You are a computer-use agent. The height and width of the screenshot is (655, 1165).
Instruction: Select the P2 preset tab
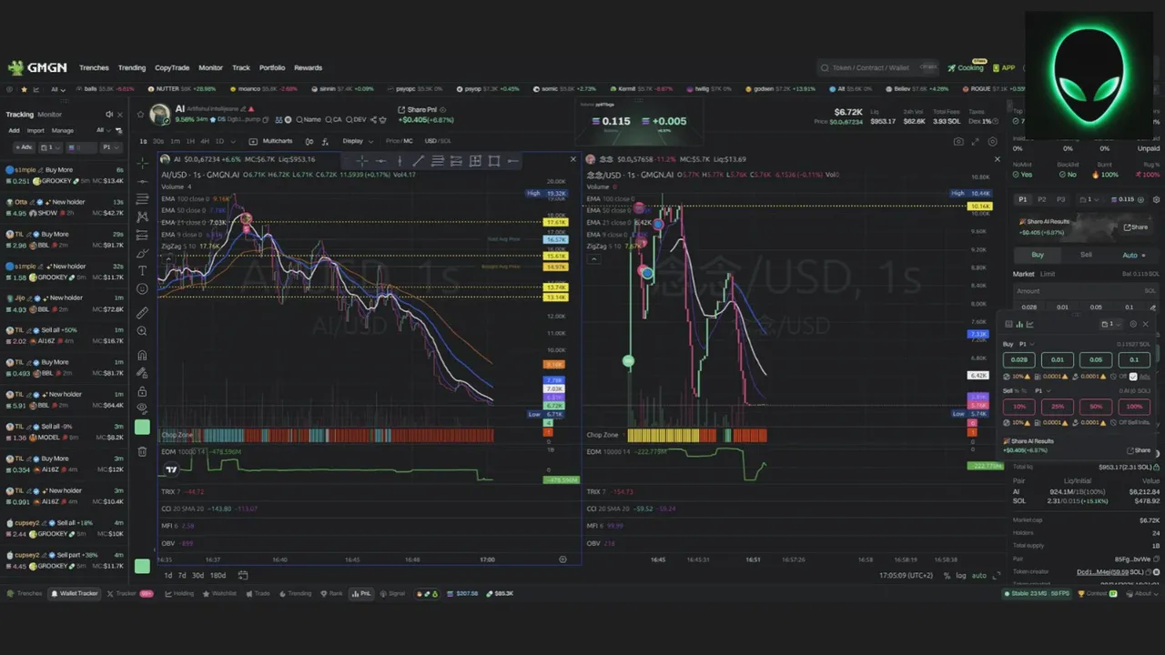(x=1042, y=199)
